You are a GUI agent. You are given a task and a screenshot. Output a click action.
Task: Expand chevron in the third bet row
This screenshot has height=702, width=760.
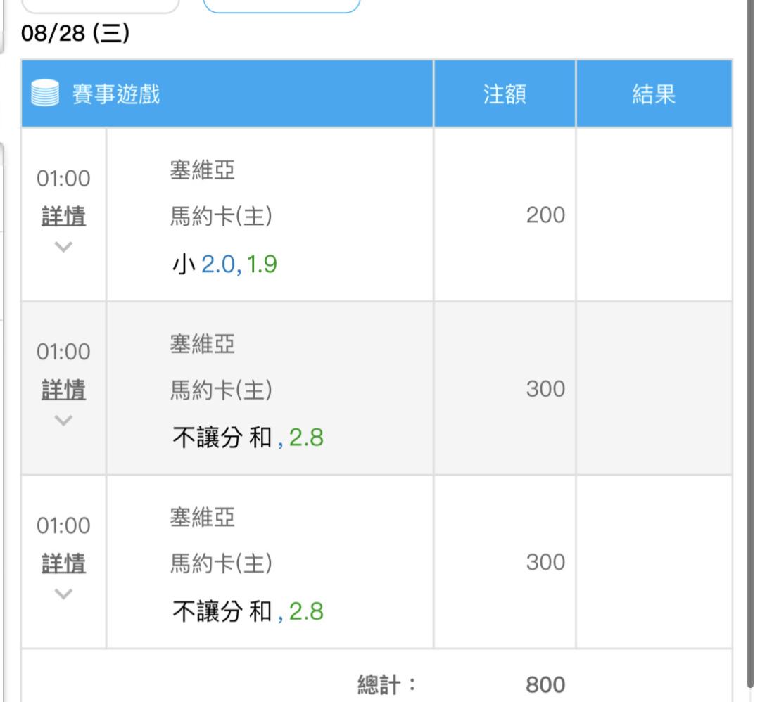[x=63, y=593]
